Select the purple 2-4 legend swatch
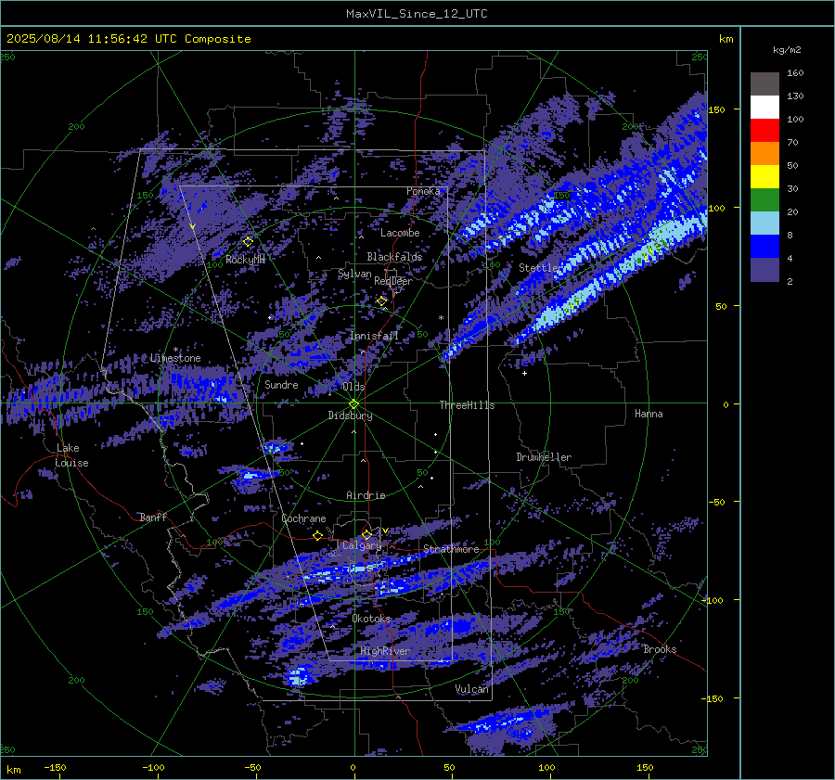 (764, 269)
